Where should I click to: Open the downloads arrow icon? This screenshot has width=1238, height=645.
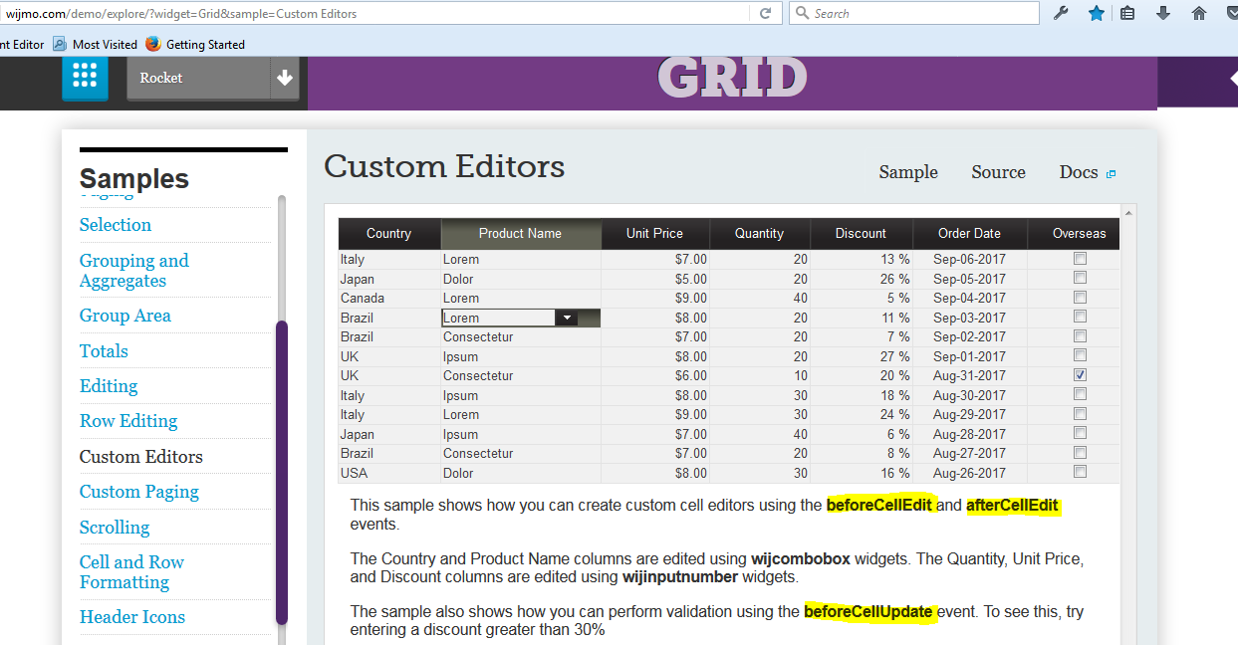[1163, 14]
